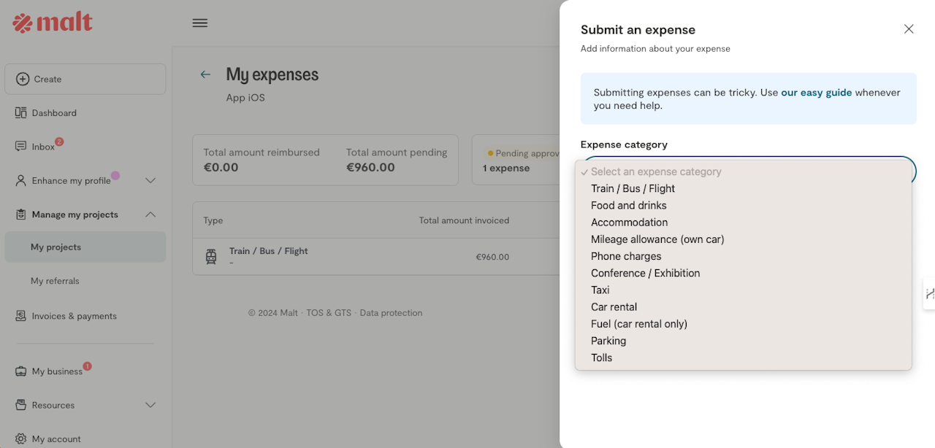Expand the Resources section chevron
The height and width of the screenshot is (448, 935).
coord(150,405)
